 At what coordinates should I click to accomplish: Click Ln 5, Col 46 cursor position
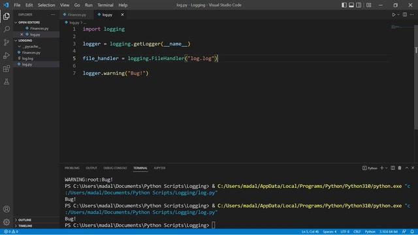pyautogui.click(x=310, y=232)
